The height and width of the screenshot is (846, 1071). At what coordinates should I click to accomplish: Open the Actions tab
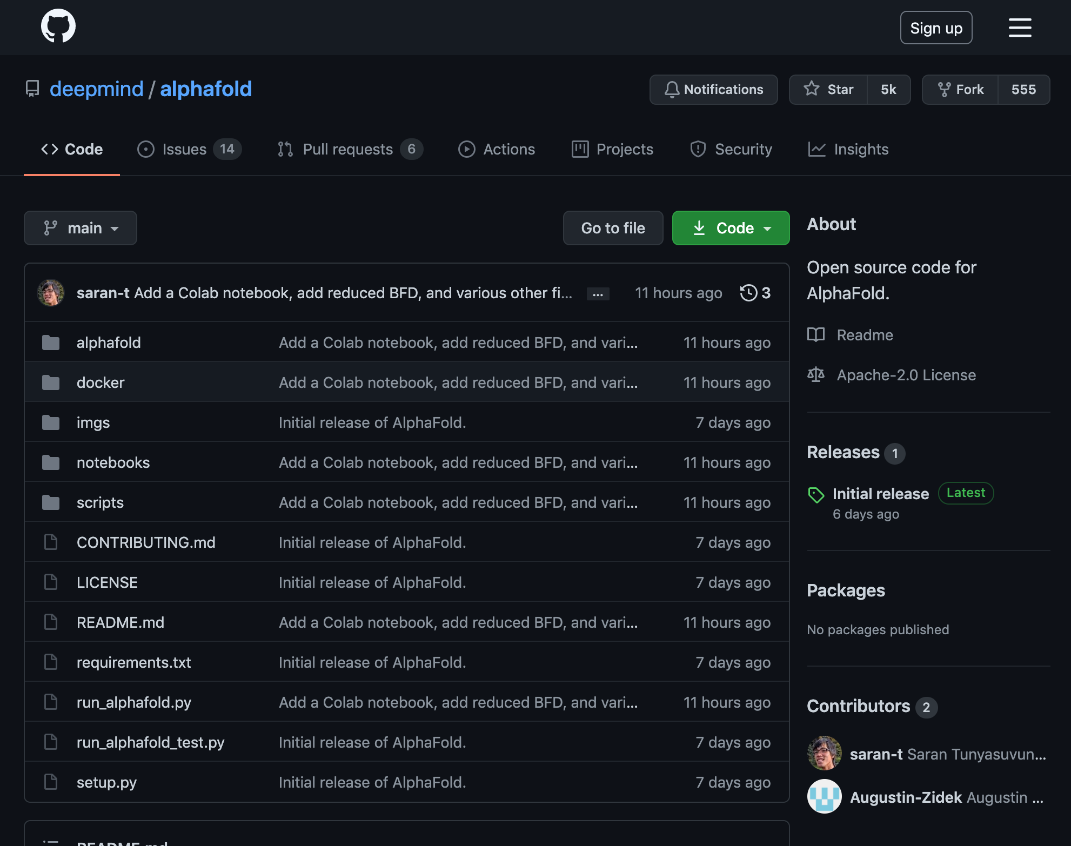point(496,149)
